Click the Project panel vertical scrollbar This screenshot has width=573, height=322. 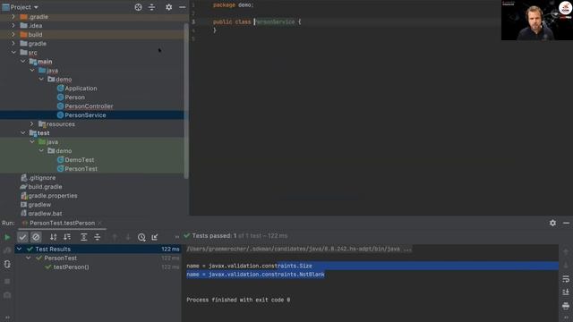pos(186,100)
